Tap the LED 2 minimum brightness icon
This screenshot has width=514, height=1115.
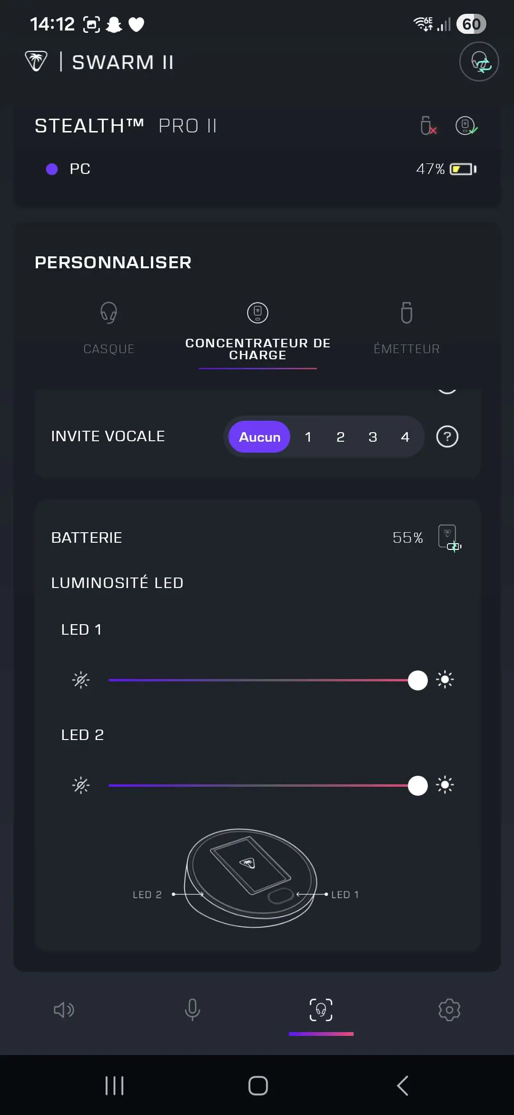pyautogui.click(x=81, y=785)
